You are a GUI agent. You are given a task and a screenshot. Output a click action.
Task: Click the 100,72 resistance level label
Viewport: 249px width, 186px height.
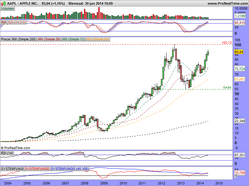pos(227,43)
